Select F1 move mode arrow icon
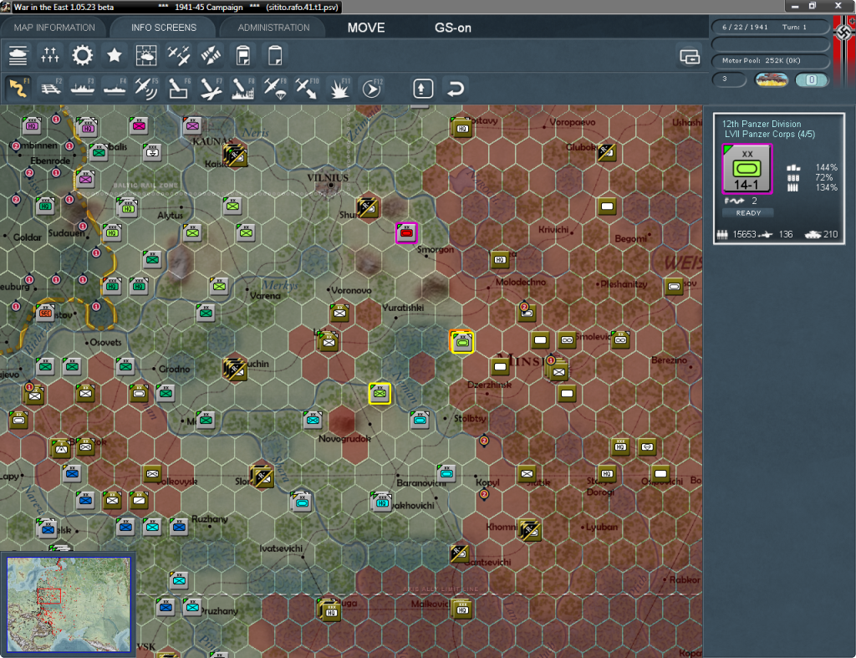Image resolution: width=856 pixels, height=658 pixels. [18, 88]
